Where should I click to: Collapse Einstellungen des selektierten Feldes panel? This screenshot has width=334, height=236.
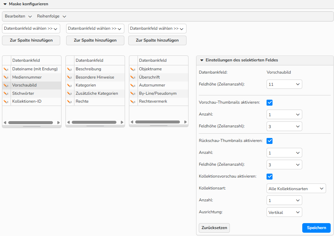[202, 60]
